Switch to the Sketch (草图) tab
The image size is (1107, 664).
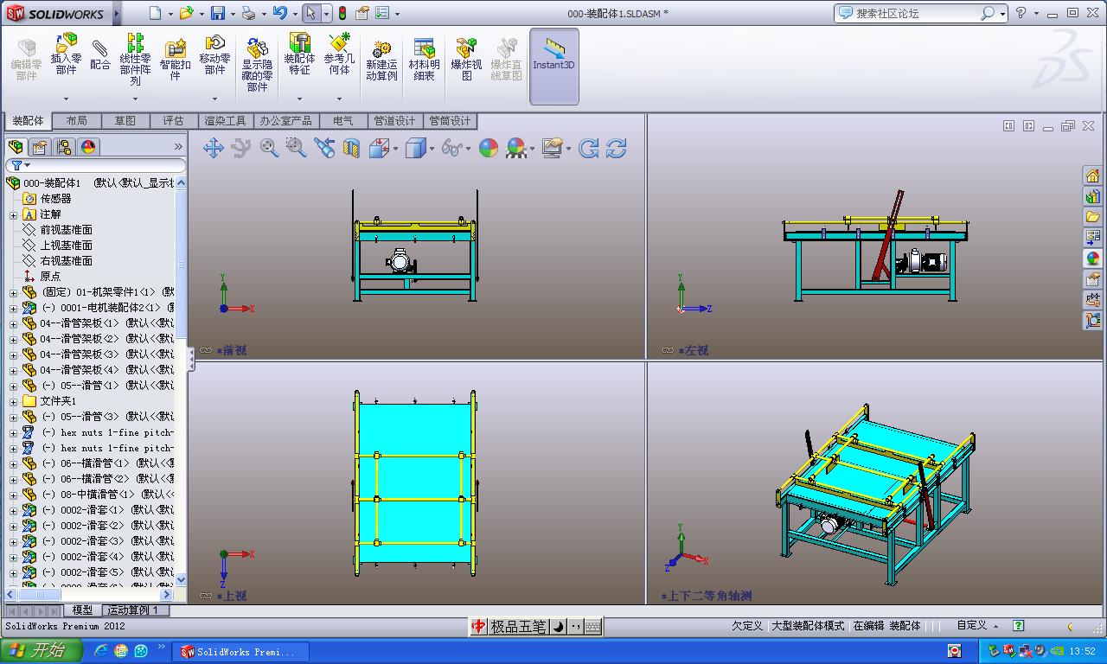point(125,121)
